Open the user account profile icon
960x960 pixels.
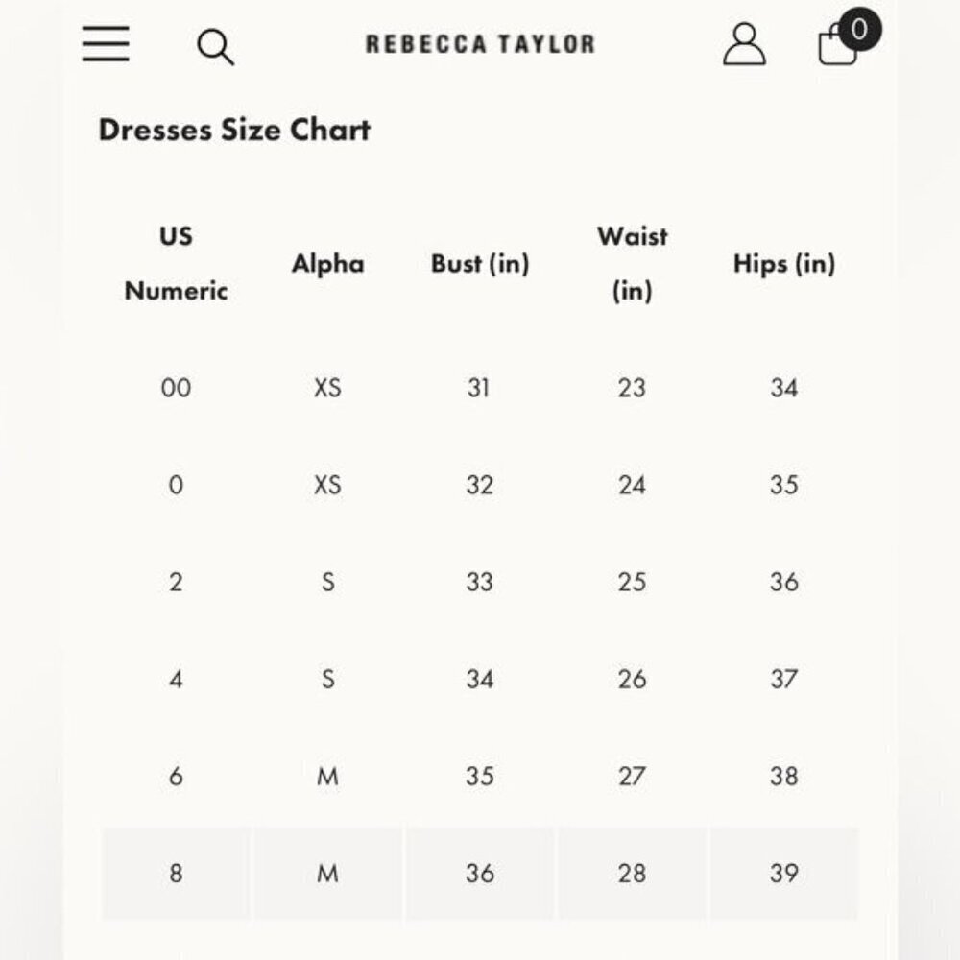click(x=744, y=44)
